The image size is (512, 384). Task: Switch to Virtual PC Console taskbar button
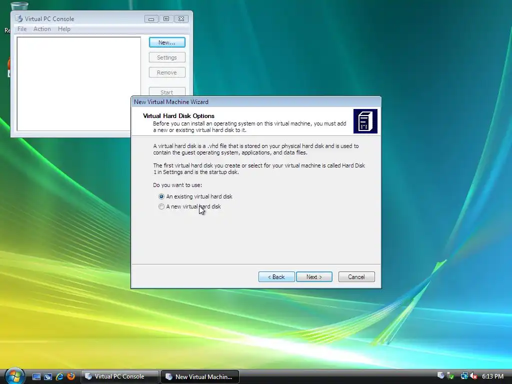119,376
